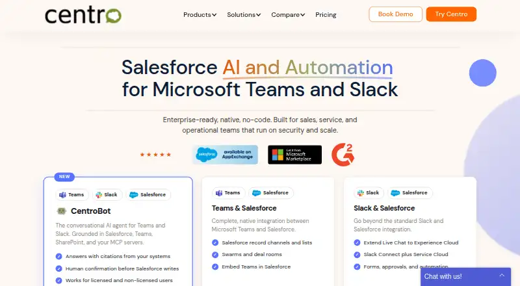Click the CentroBot robot icon
The width and height of the screenshot is (520, 286).
(61, 211)
